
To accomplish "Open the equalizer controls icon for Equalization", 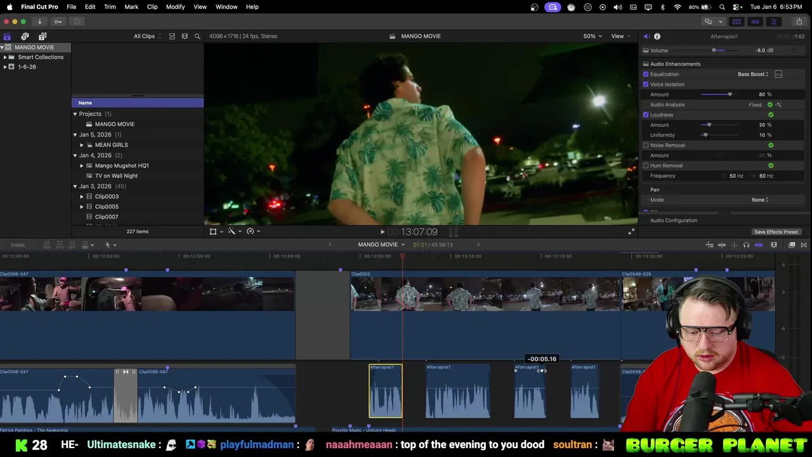I will tap(778, 74).
